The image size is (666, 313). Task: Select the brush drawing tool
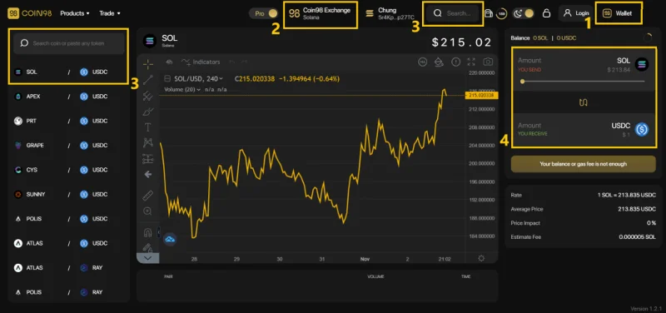[x=148, y=112]
